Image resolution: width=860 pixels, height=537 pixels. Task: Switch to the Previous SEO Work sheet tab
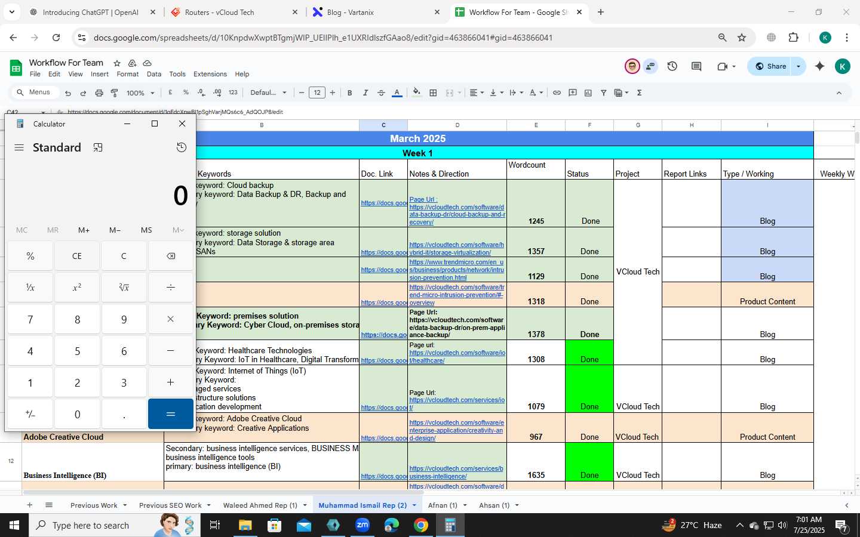170,505
